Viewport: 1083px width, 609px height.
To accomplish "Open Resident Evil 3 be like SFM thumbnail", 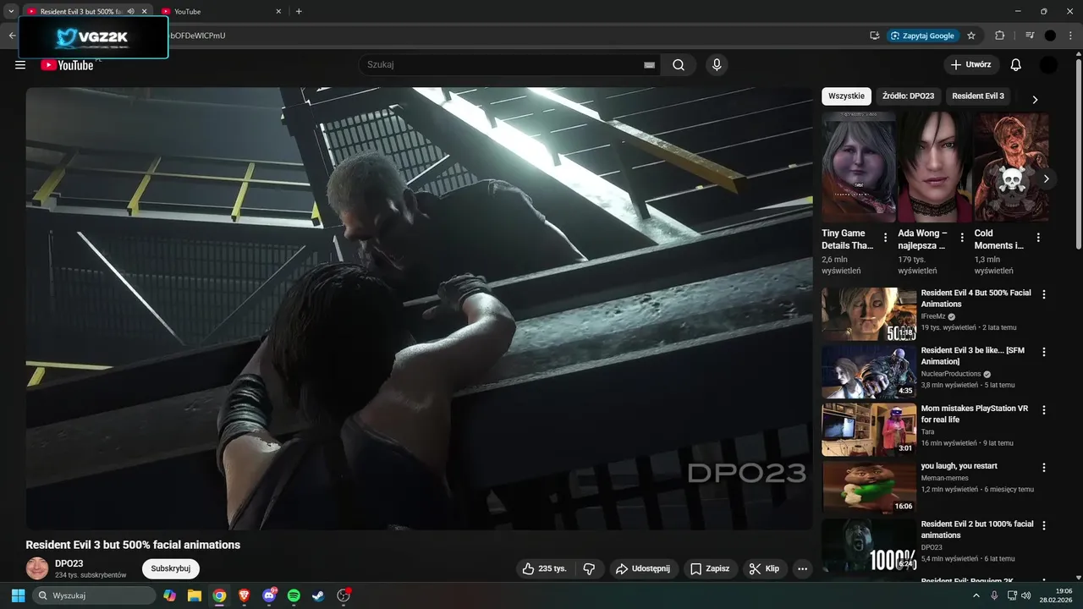I will click(x=869, y=371).
